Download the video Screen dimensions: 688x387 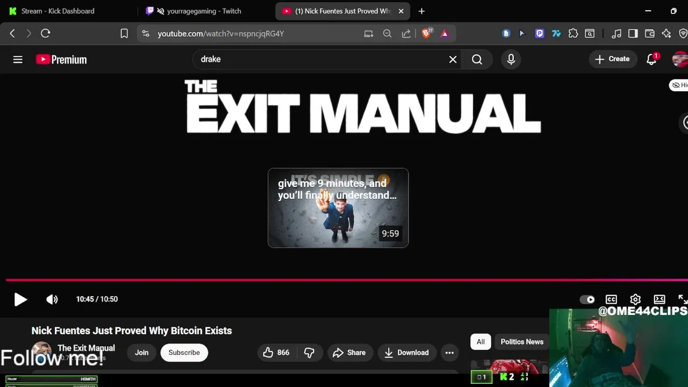tap(406, 353)
